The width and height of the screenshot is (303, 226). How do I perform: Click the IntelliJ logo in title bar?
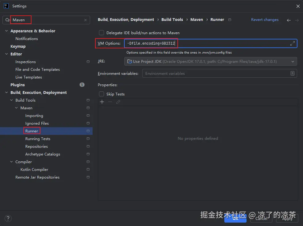6,6
